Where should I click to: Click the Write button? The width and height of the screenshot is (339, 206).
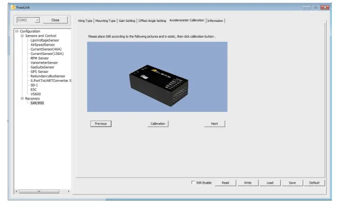248,183
